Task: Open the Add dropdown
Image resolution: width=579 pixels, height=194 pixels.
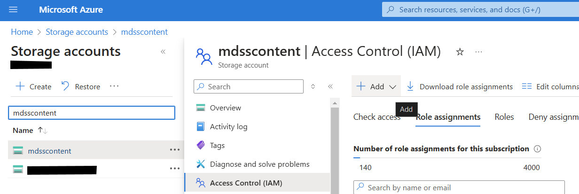Action: tap(376, 86)
